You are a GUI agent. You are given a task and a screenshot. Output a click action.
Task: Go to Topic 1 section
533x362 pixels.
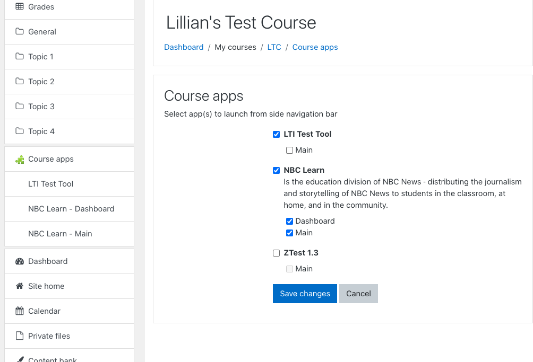click(x=70, y=57)
